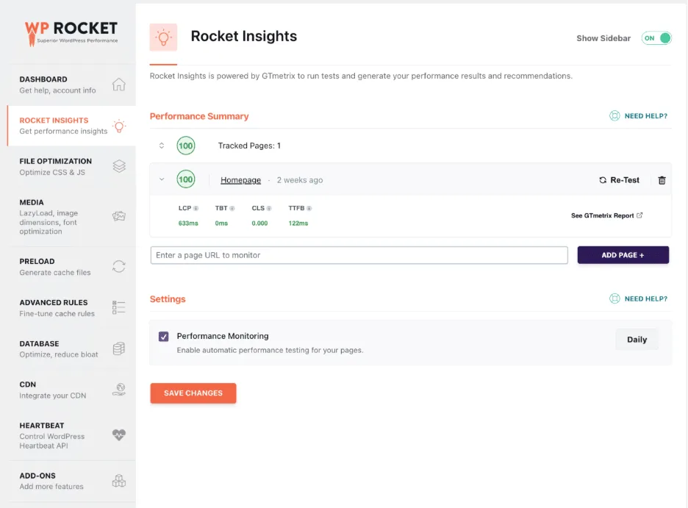Click the Preload refresh arrows icon
Viewport: 688px width, 508px height.
119,266
